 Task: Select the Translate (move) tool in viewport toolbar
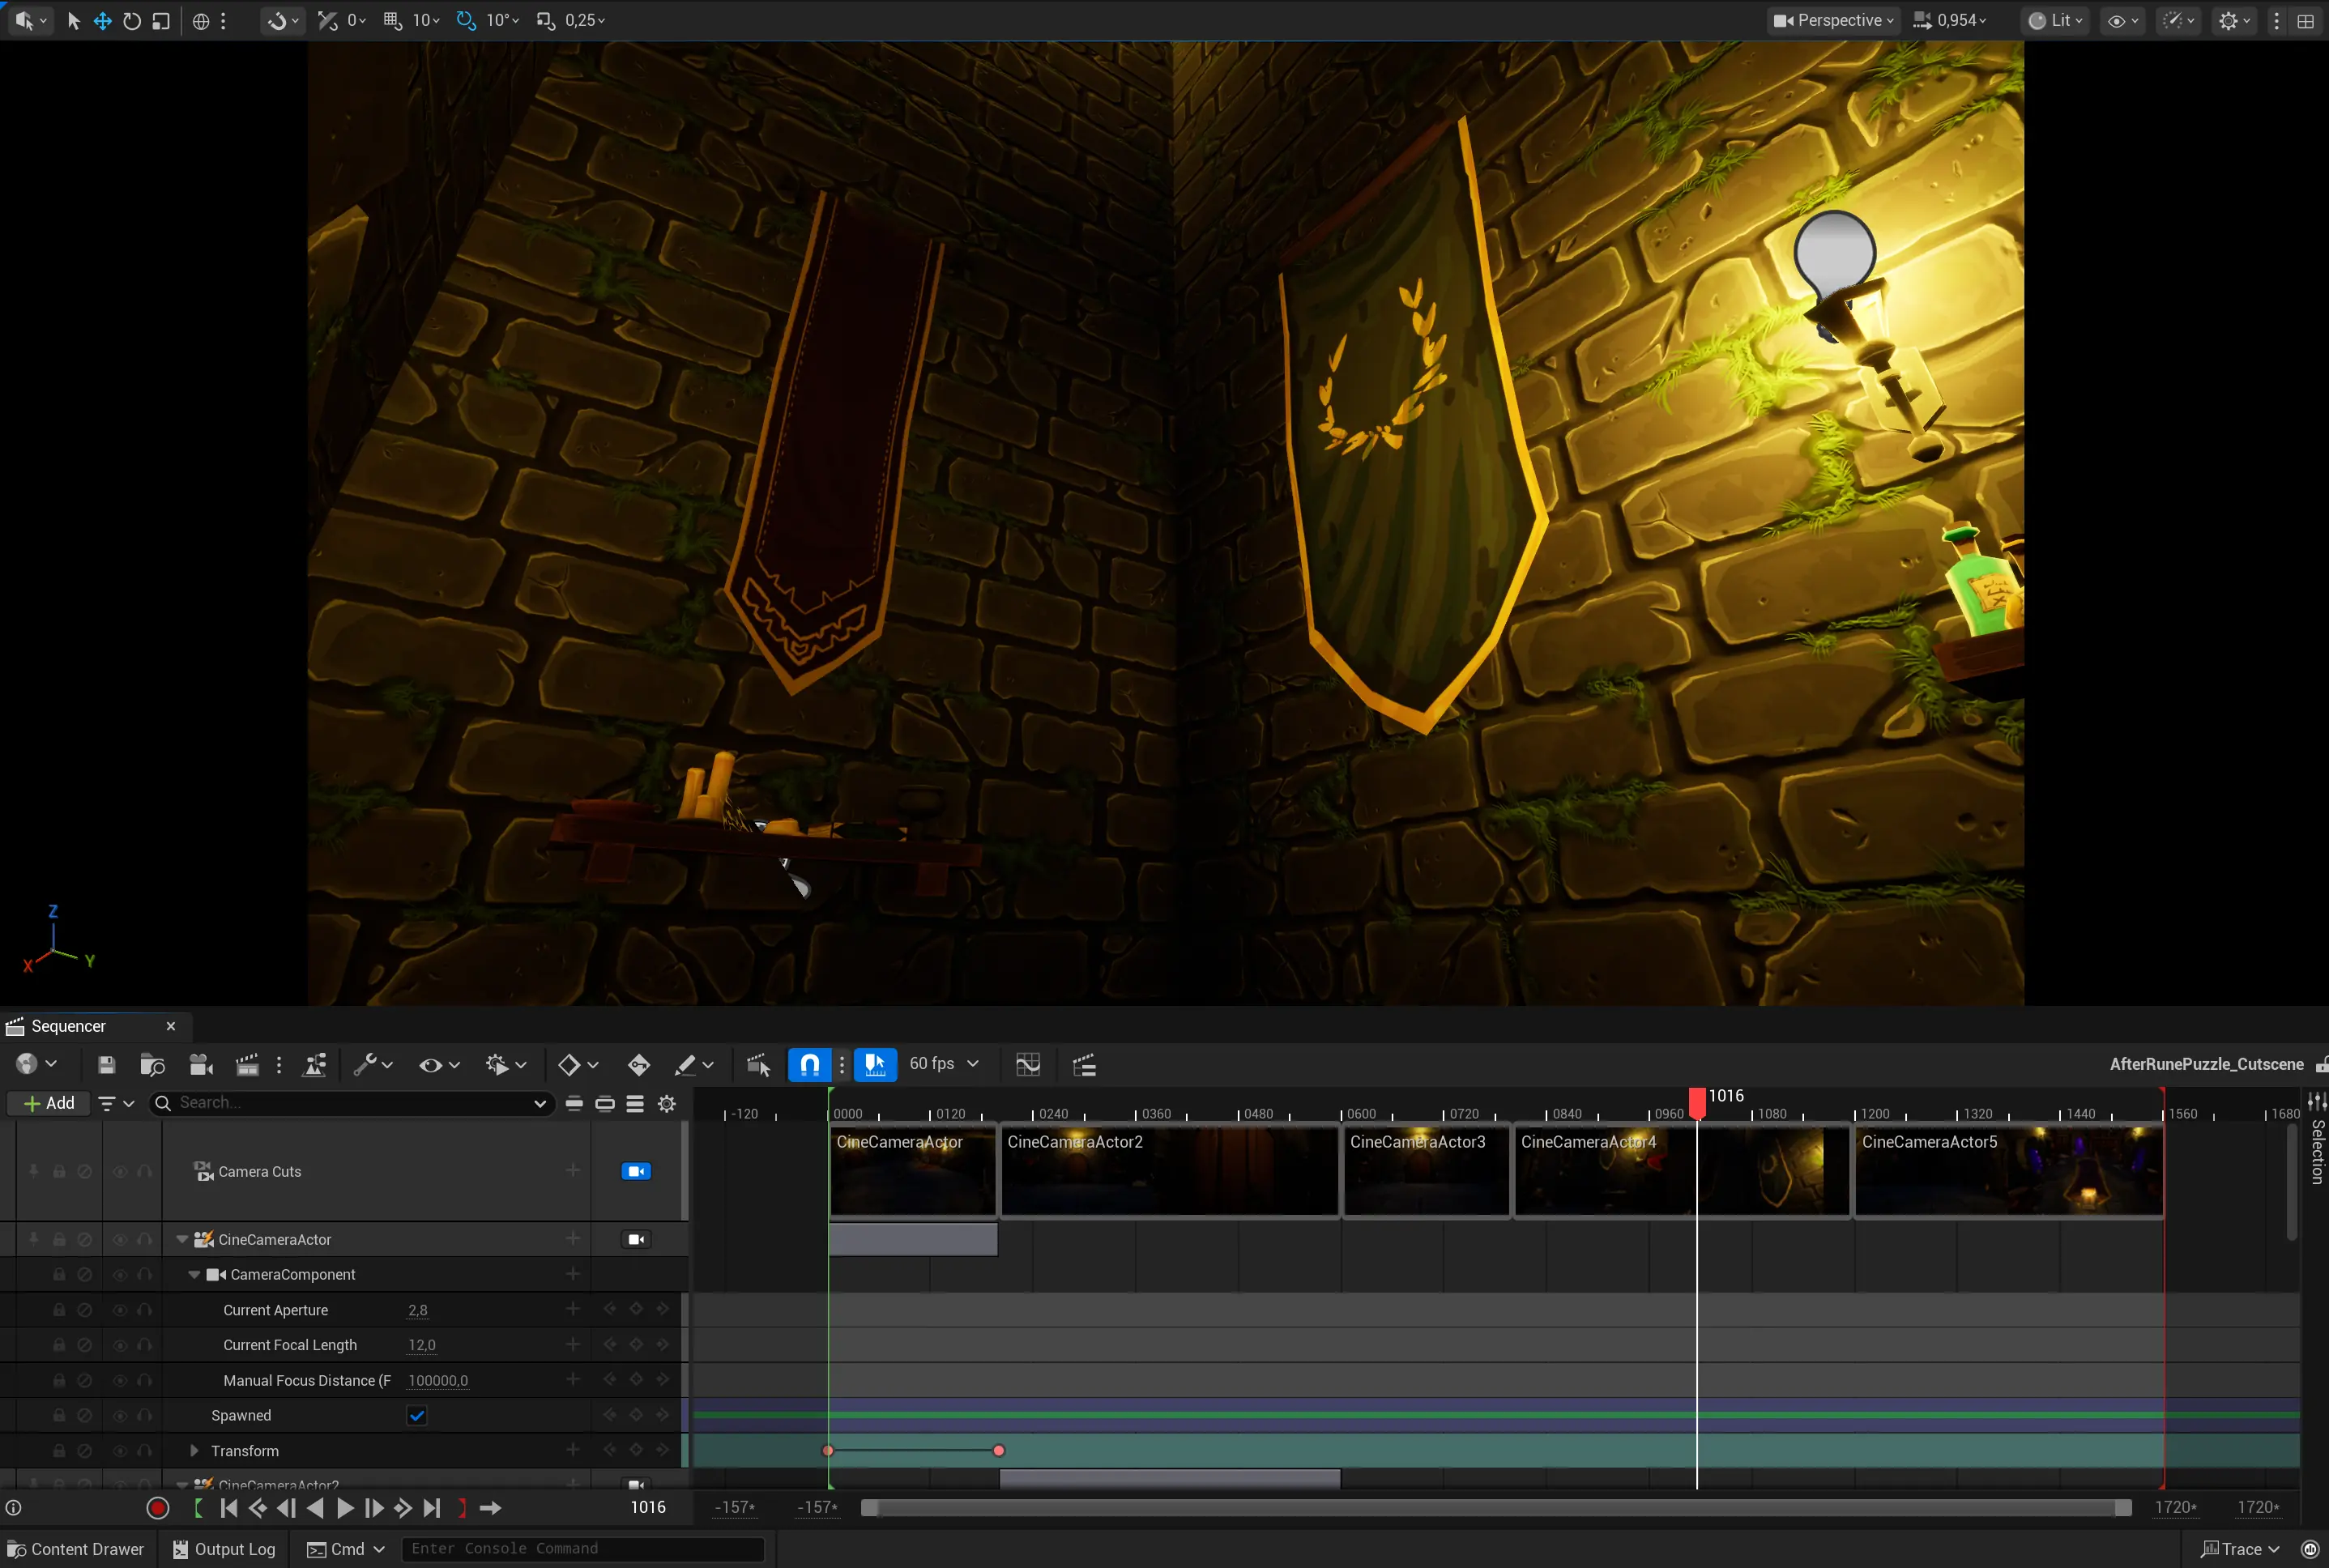[x=102, y=20]
